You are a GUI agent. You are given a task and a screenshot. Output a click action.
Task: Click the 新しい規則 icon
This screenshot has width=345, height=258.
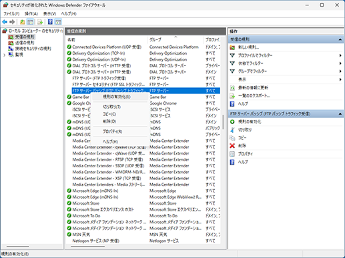[232, 47]
